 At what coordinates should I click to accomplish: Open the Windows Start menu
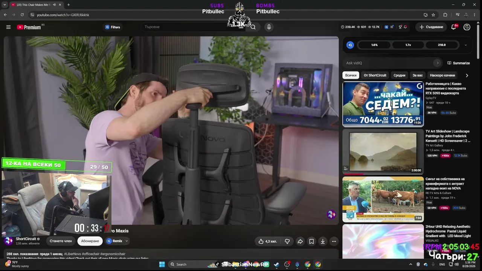tap(162, 264)
